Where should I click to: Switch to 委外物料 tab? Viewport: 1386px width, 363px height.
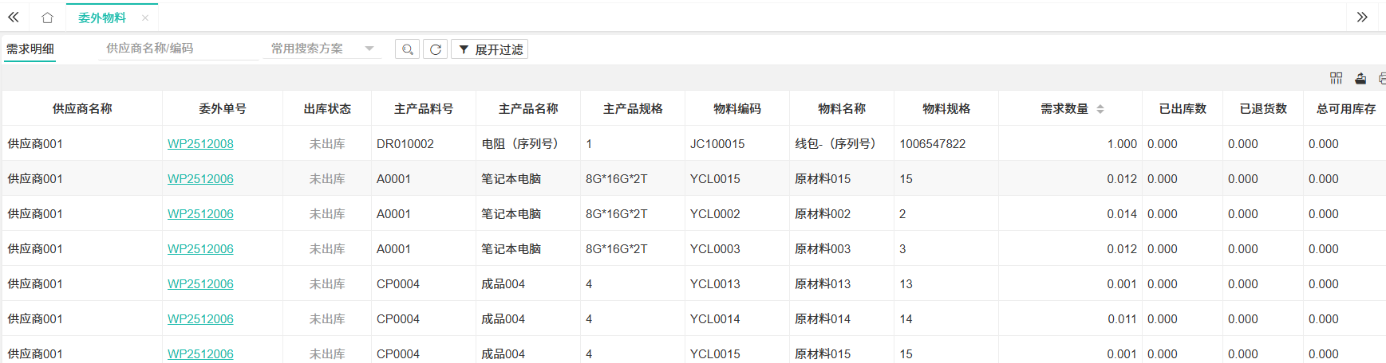102,18
